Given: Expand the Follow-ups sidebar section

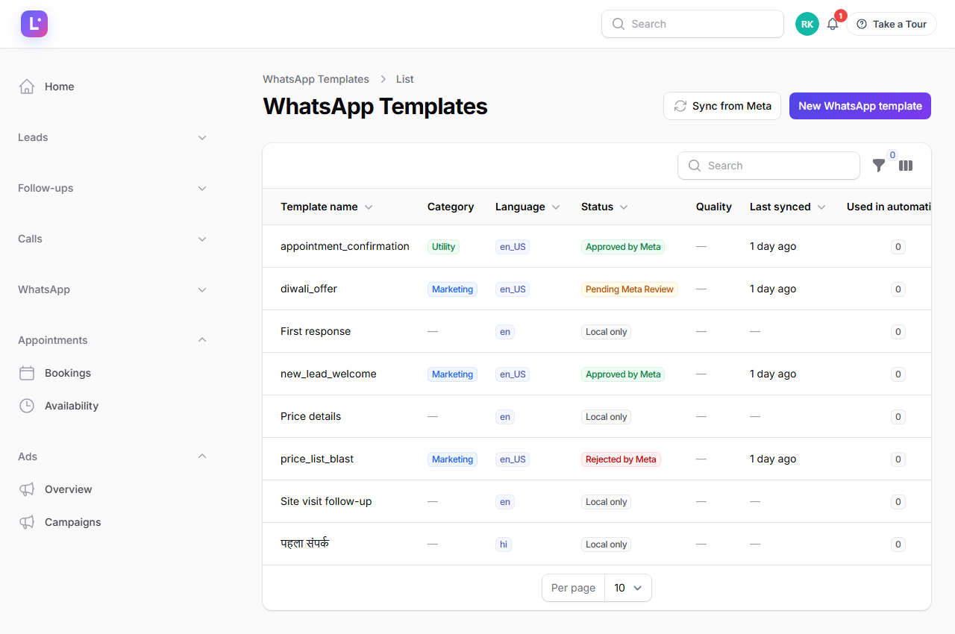Looking at the screenshot, I should (112, 188).
